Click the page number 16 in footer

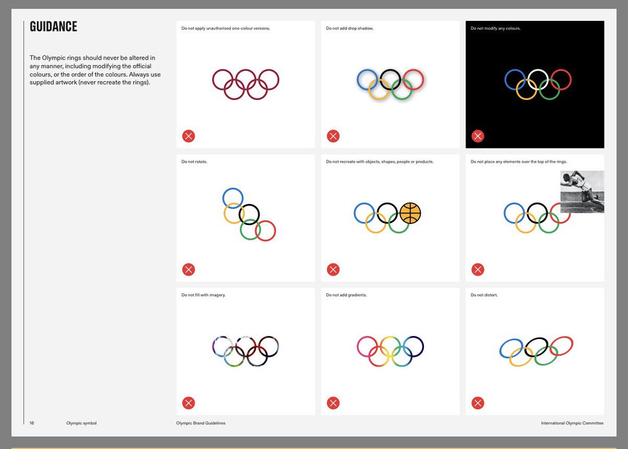(31, 423)
